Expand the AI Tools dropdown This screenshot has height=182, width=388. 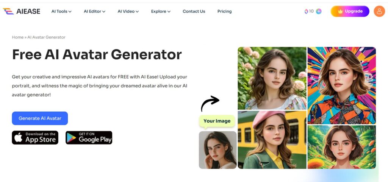click(61, 11)
